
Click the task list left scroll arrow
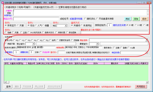5,82
